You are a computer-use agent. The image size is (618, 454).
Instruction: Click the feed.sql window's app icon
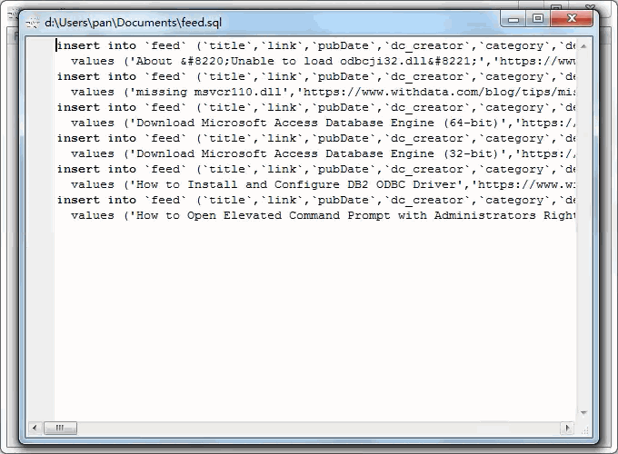tap(33, 23)
